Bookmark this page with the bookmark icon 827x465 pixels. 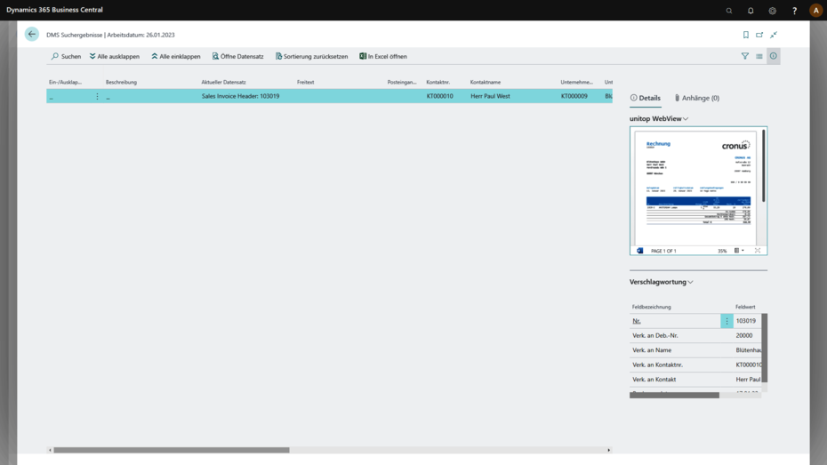746,35
